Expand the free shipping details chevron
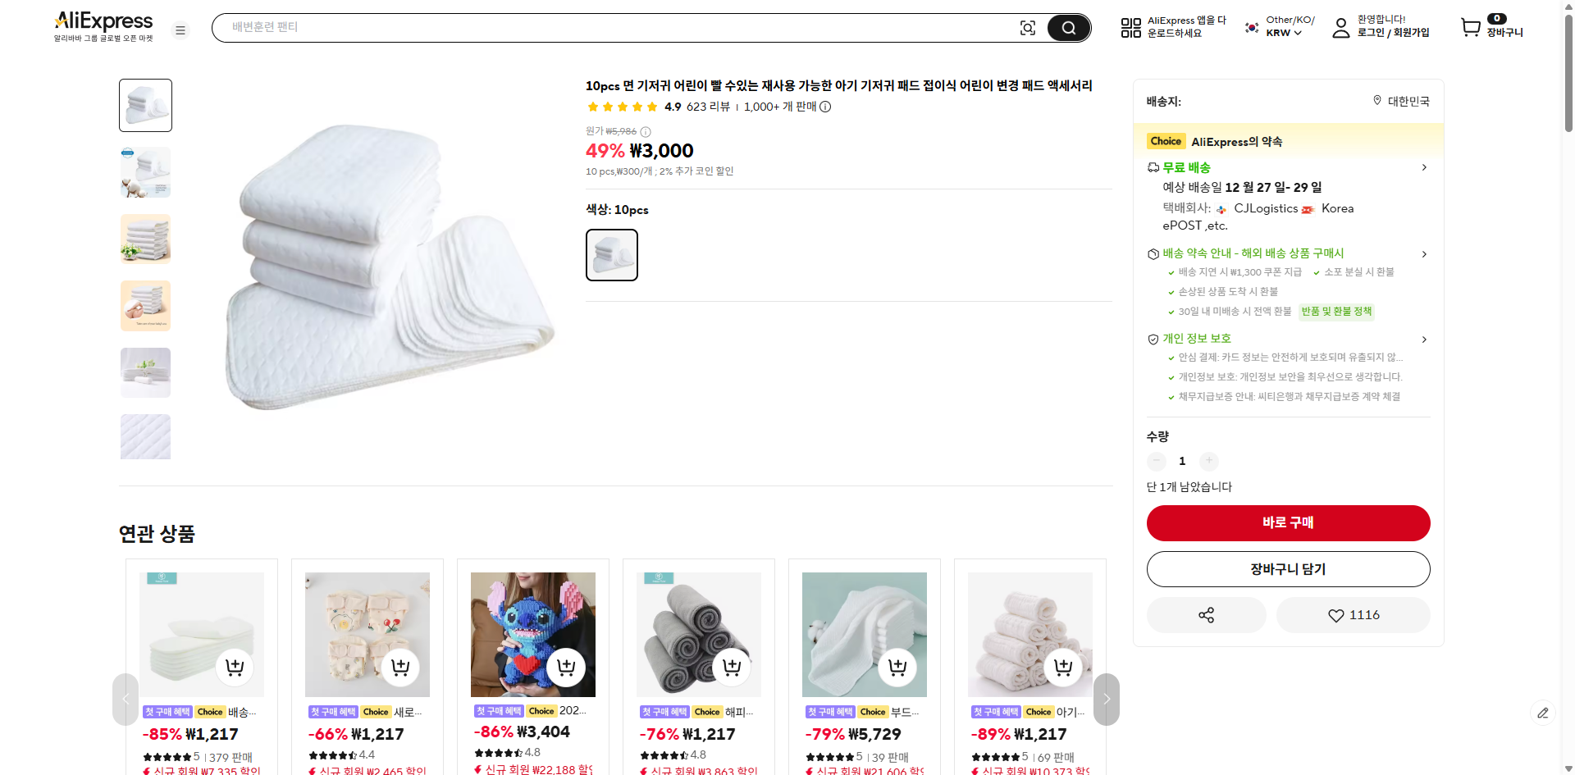Screen dimensions: 1575x775 coord(1424,167)
